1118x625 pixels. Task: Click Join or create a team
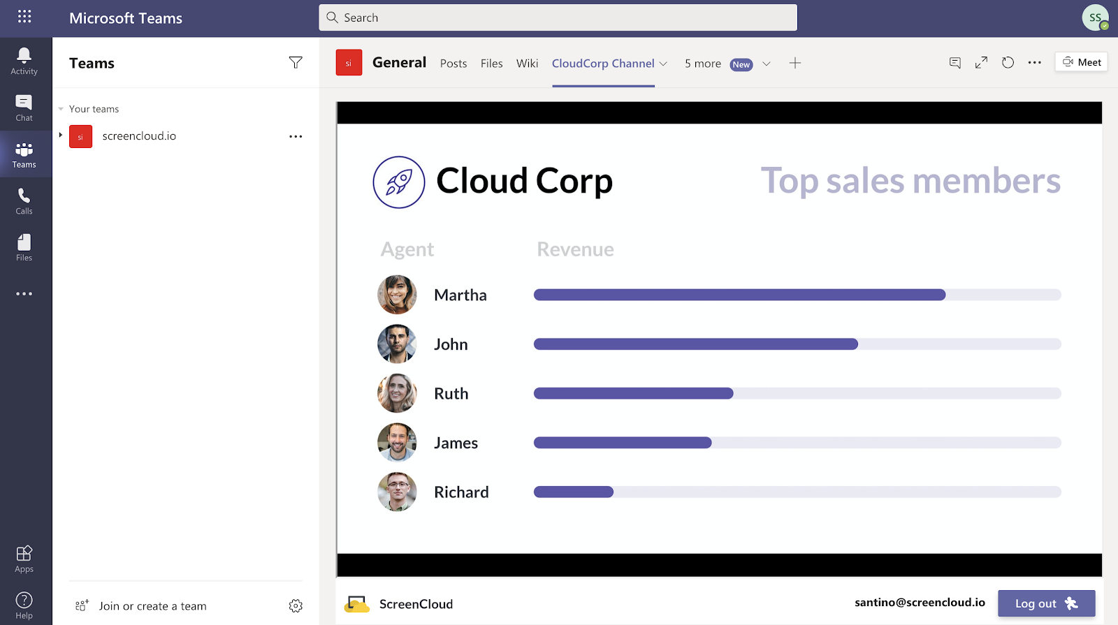tap(153, 606)
